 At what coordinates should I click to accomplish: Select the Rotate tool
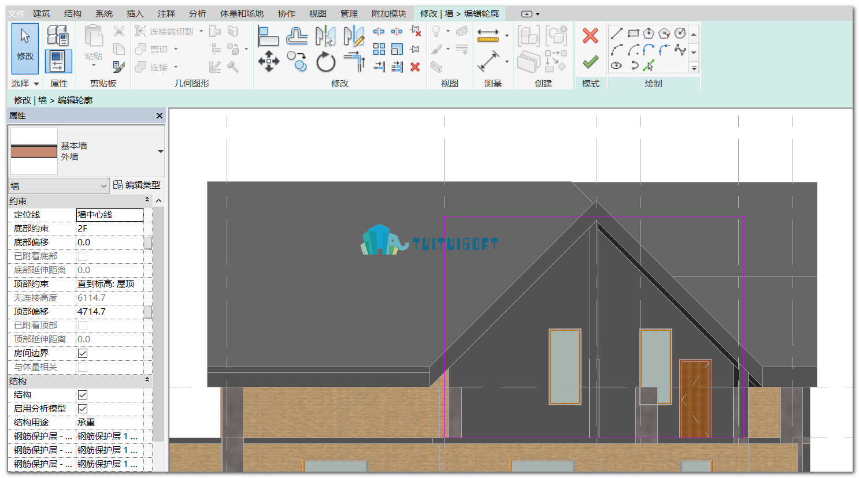tap(325, 61)
